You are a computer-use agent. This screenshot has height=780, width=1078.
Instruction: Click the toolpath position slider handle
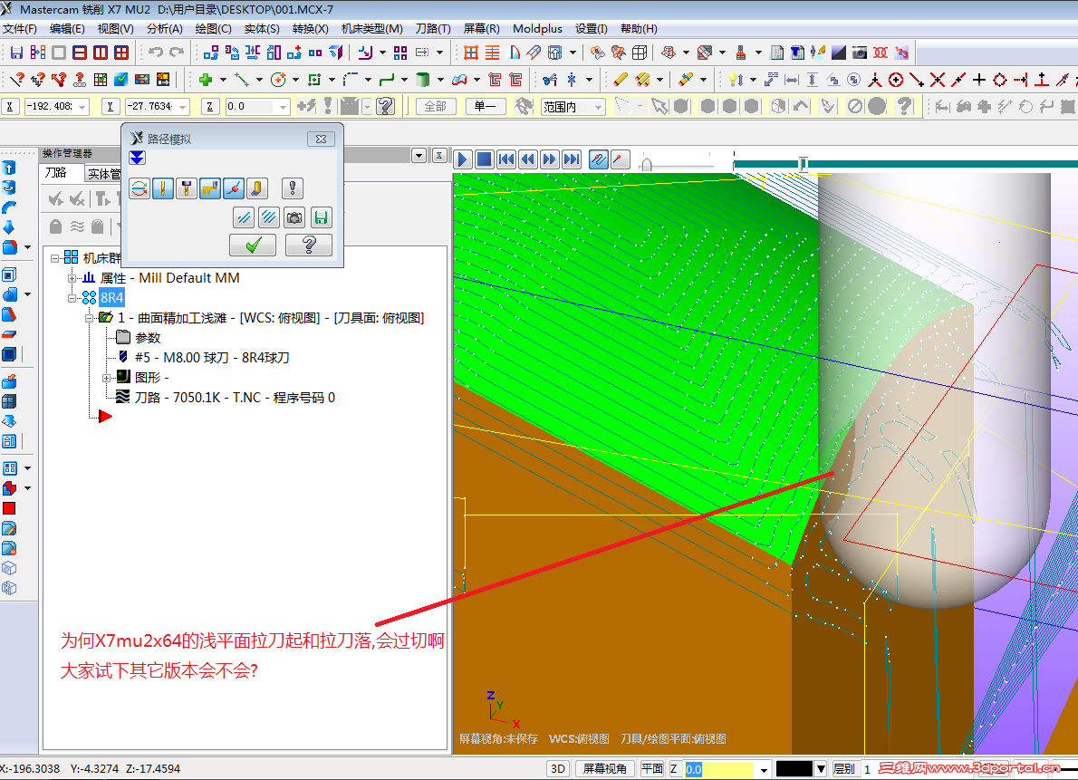pyautogui.click(x=803, y=164)
